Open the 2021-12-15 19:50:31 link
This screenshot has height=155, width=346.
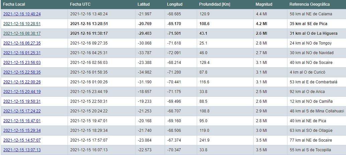[x=22, y=101]
